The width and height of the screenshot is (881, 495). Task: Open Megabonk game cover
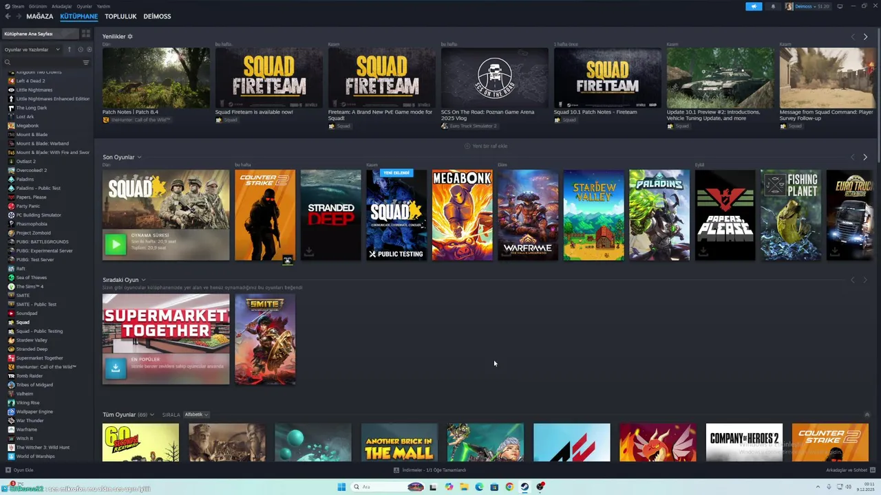[x=463, y=215]
